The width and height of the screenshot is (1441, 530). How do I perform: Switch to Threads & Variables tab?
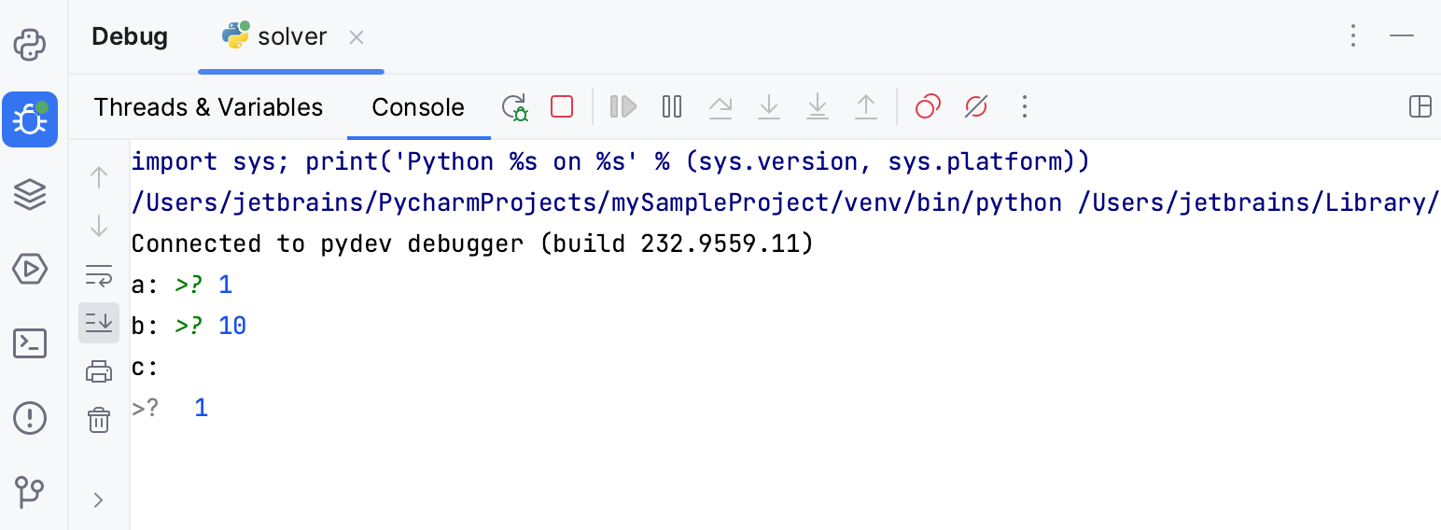(208, 107)
